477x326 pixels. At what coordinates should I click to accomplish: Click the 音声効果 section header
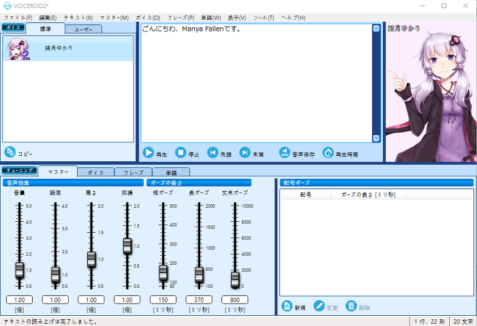73,183
